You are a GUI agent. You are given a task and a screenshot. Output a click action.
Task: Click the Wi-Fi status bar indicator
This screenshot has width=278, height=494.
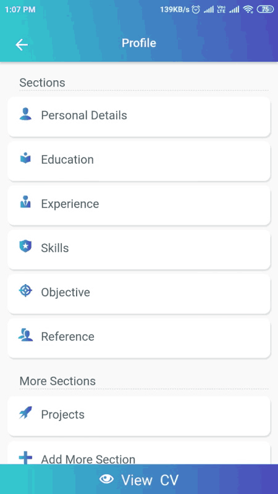coord(248,9)
